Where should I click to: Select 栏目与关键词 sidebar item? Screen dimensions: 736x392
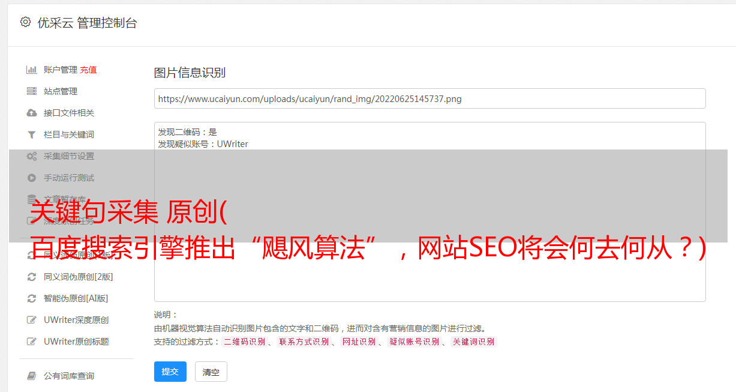tap(69, 134)
